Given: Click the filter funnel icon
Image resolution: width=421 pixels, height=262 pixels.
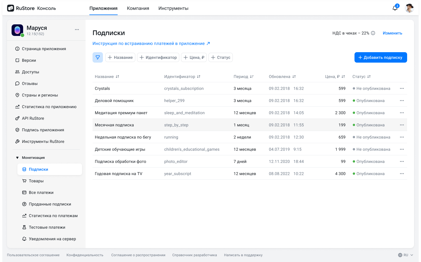Looking at the screenshot, I should tap(98, 57).
